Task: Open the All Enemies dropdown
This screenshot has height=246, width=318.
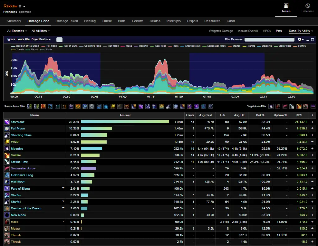Action: click(x=17, y=31)
